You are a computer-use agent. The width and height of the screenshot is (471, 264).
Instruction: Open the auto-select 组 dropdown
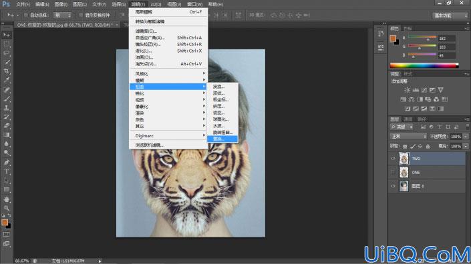[x=63, y=15]
